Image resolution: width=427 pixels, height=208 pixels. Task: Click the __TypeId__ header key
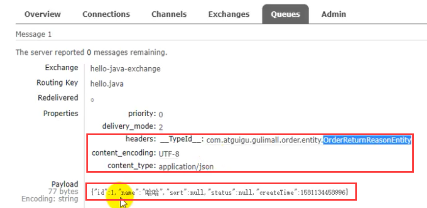pos(182,140)
